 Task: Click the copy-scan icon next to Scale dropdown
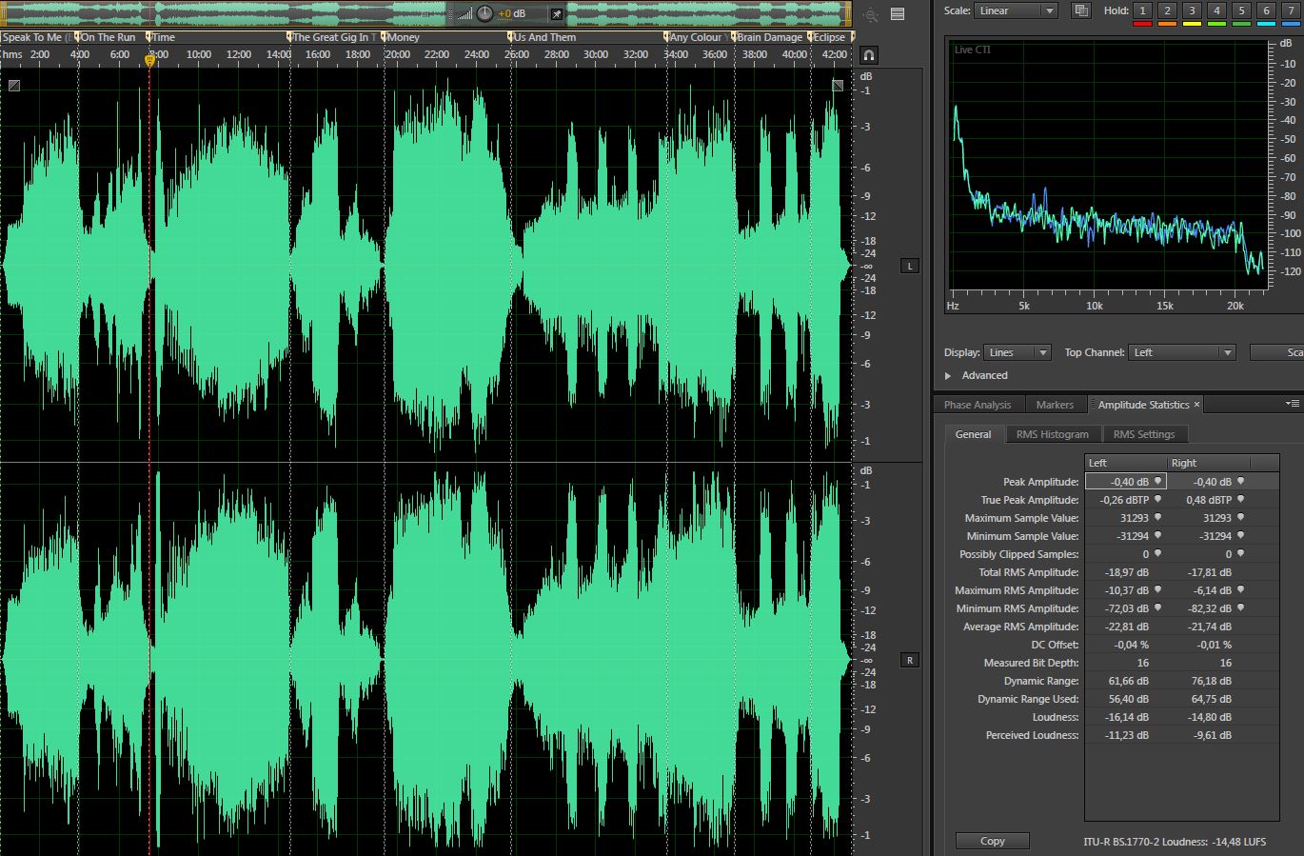pos(1080,10)
